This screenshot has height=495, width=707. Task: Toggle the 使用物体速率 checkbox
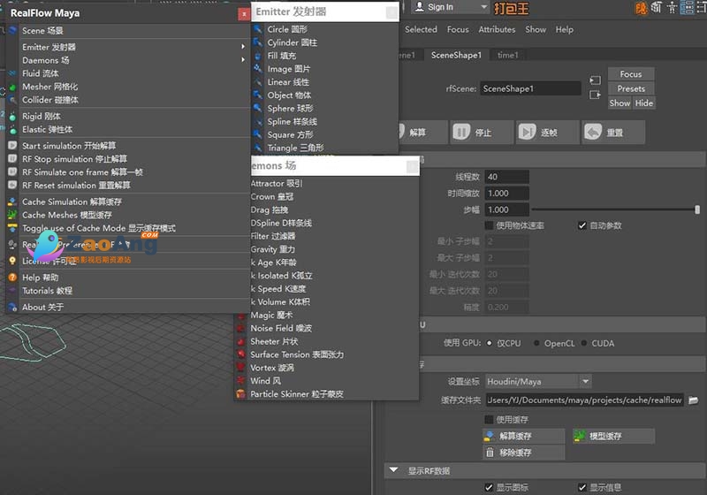[x=489, y=225]
